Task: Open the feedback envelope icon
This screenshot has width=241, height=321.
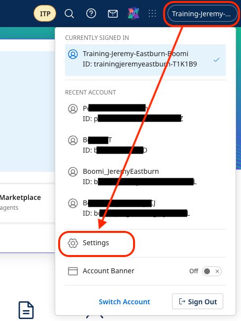Action: [113, 14]
